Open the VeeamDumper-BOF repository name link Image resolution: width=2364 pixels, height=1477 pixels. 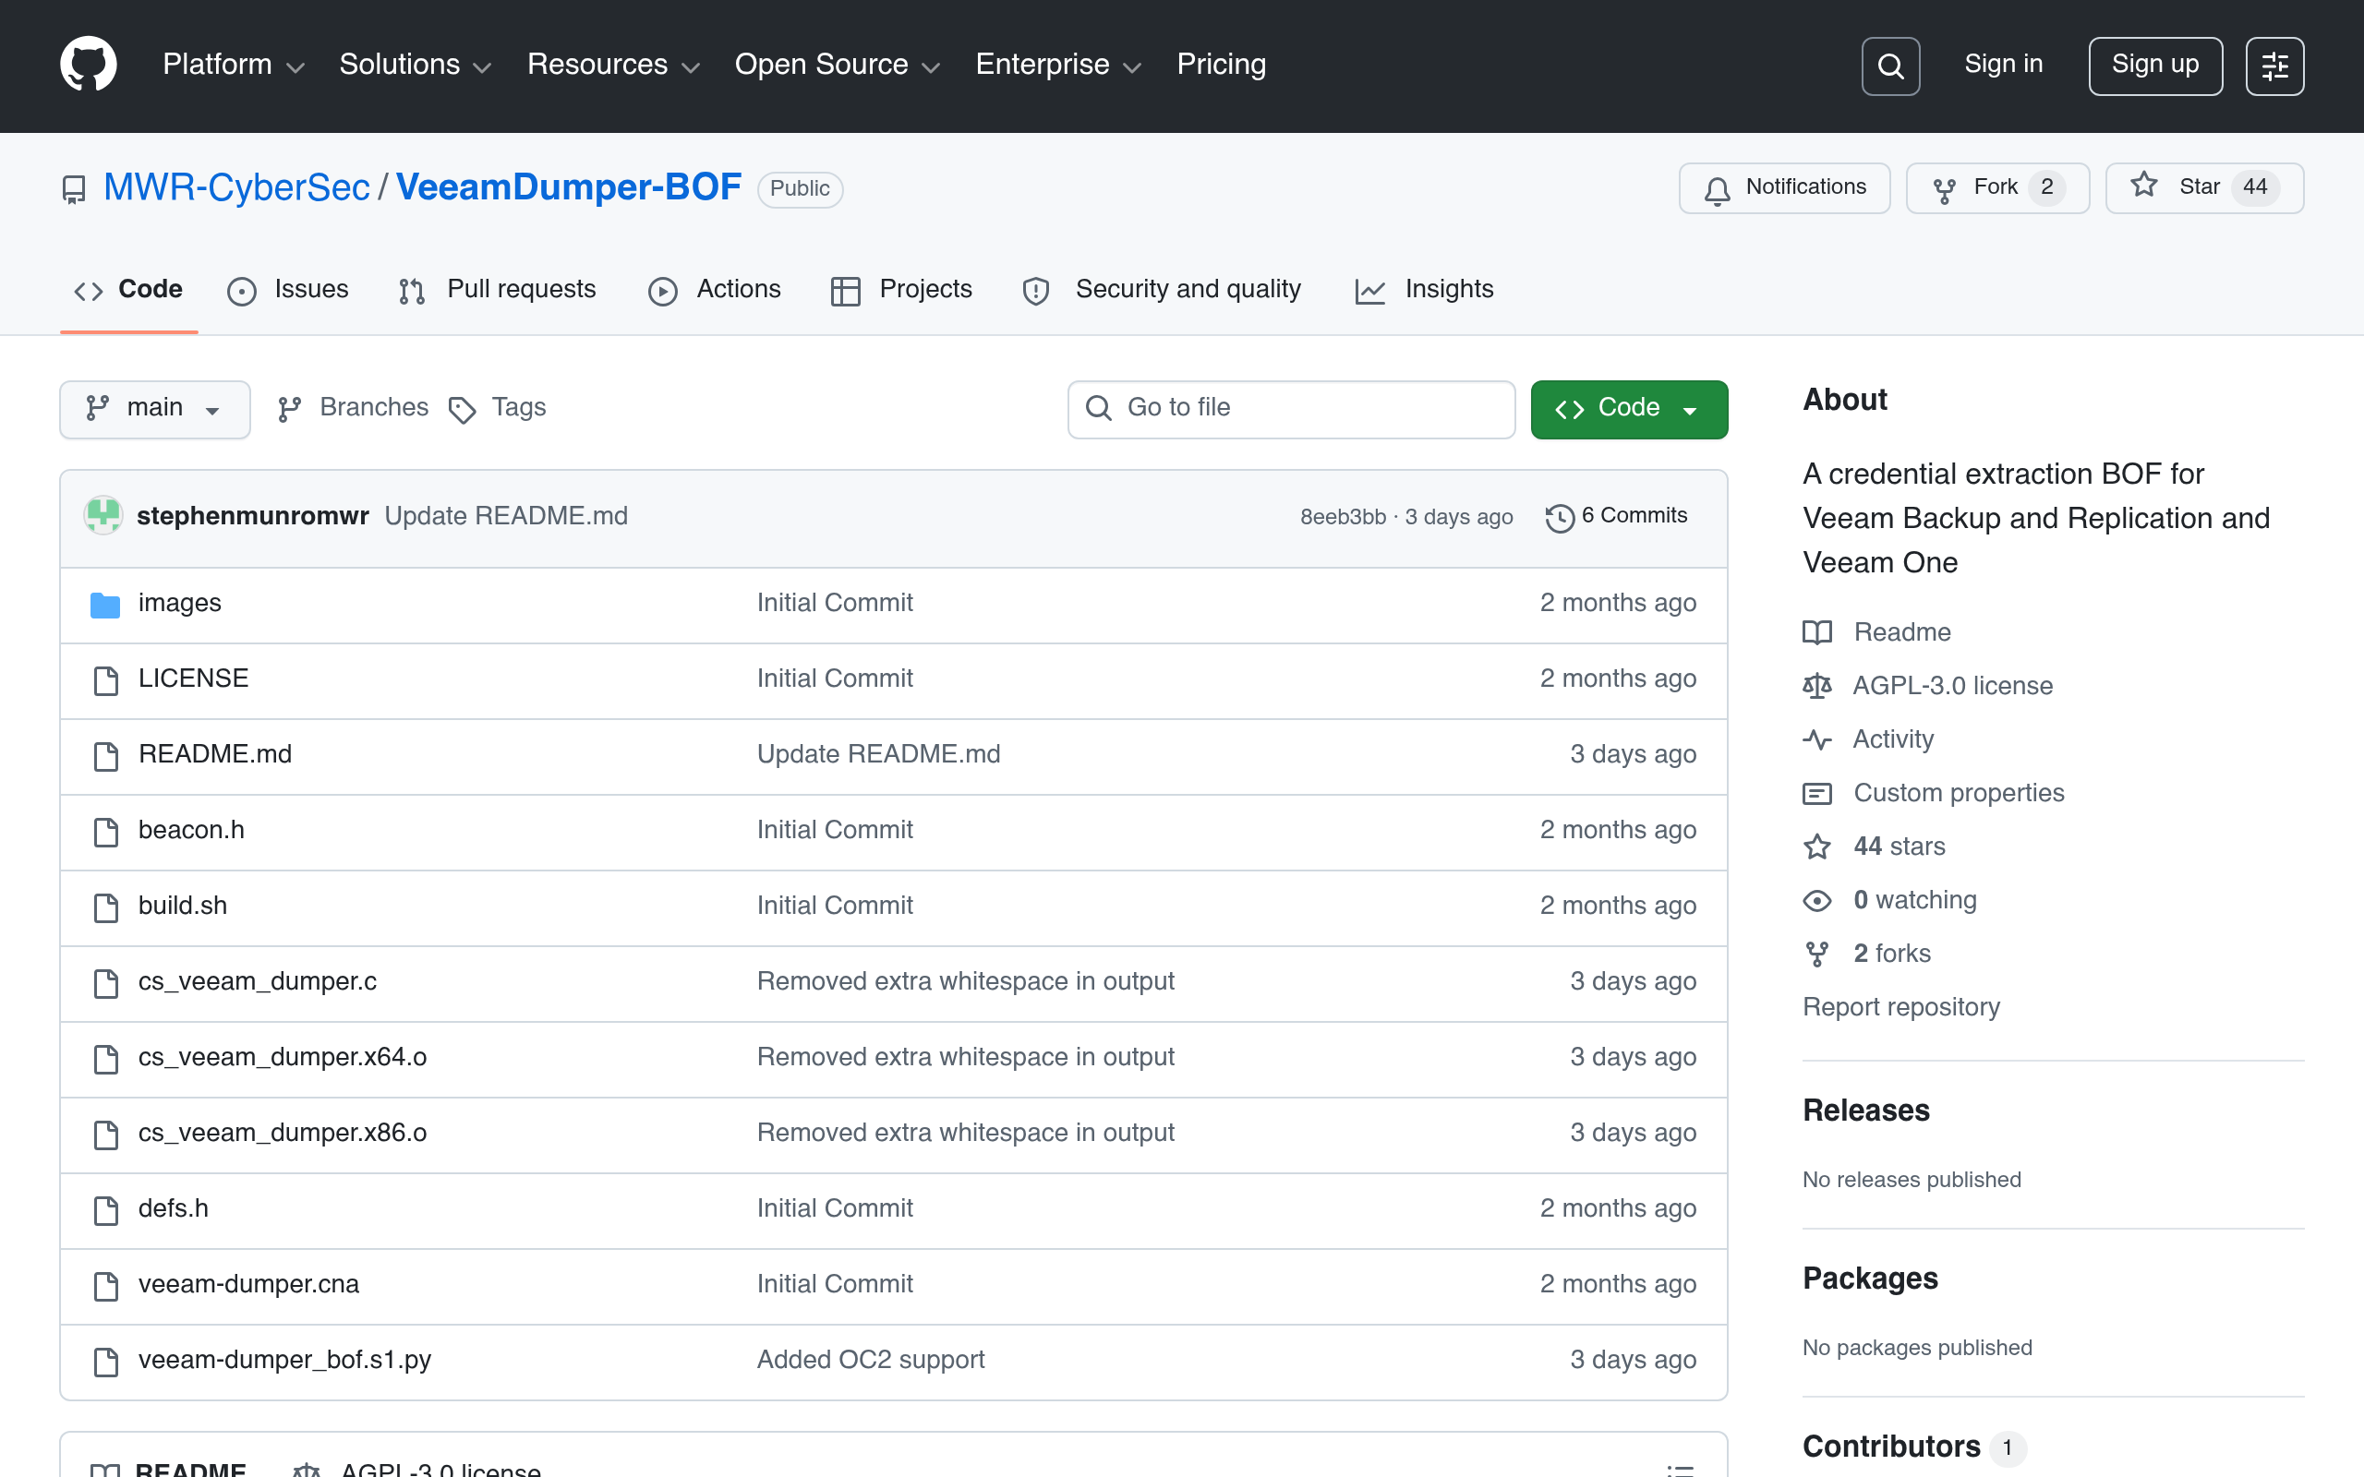pos(569,187)
